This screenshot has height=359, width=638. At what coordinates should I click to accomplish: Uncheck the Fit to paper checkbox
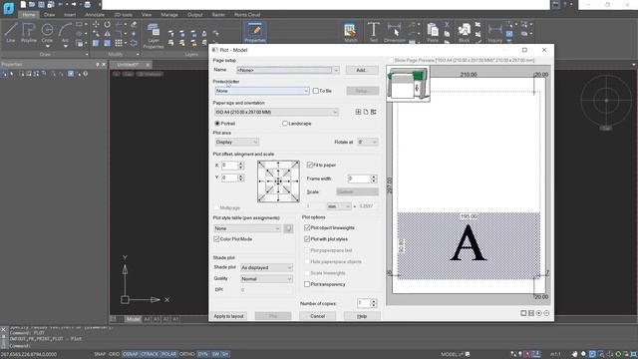pyautogui.click(x=310, y=165)
